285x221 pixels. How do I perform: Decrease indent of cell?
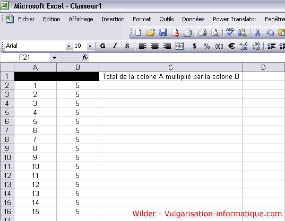[x=271, y=46]
